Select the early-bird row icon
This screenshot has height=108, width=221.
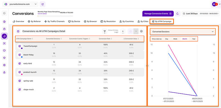click(x=20, y=63)
